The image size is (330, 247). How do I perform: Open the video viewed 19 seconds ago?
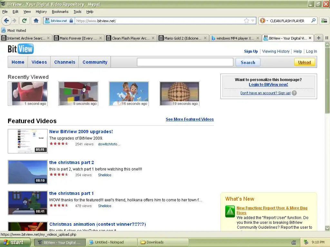(x=180, y=94)
